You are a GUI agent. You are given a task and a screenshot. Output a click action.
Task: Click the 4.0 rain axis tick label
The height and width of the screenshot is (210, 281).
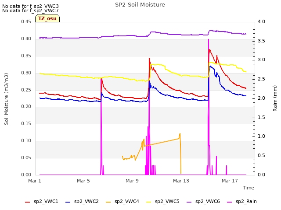click(261, 21)
